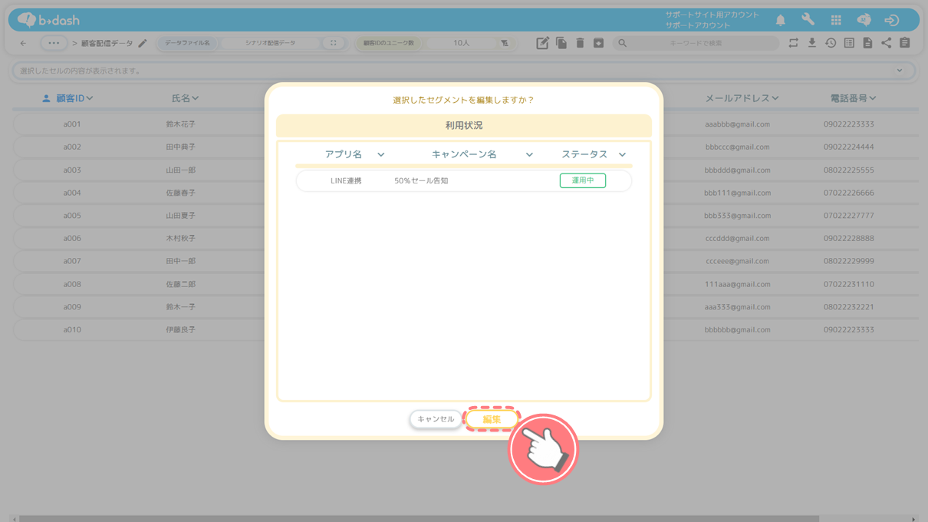Click the selected cell content field
Screen dimensions: 928x522
(x=464, y=71)
